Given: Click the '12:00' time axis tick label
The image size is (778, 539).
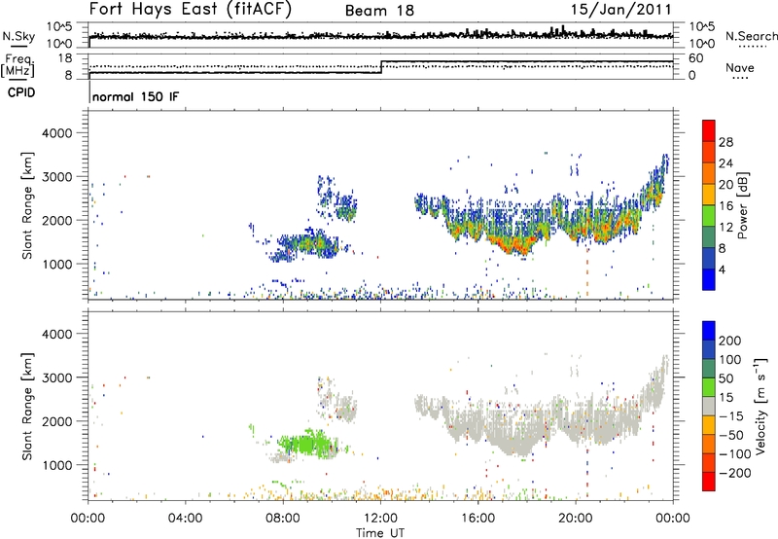Looking at the screenshot, I should [380, 519].
